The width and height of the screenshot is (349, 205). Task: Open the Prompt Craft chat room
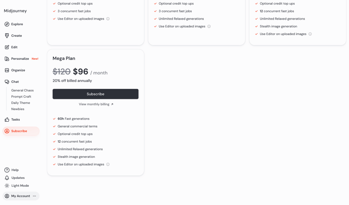(x=21, y=96)
